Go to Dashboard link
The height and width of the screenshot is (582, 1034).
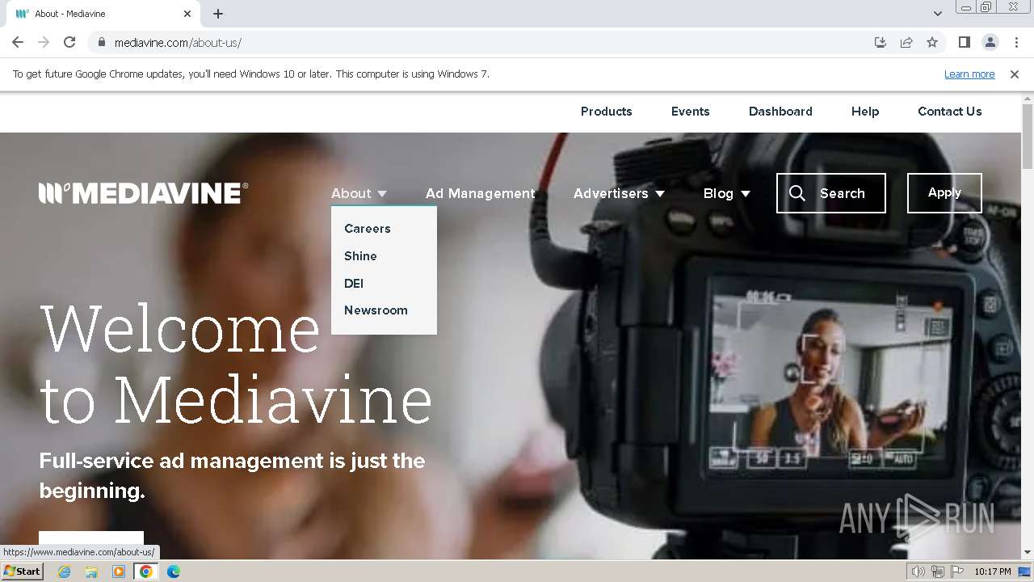(780, 112)
